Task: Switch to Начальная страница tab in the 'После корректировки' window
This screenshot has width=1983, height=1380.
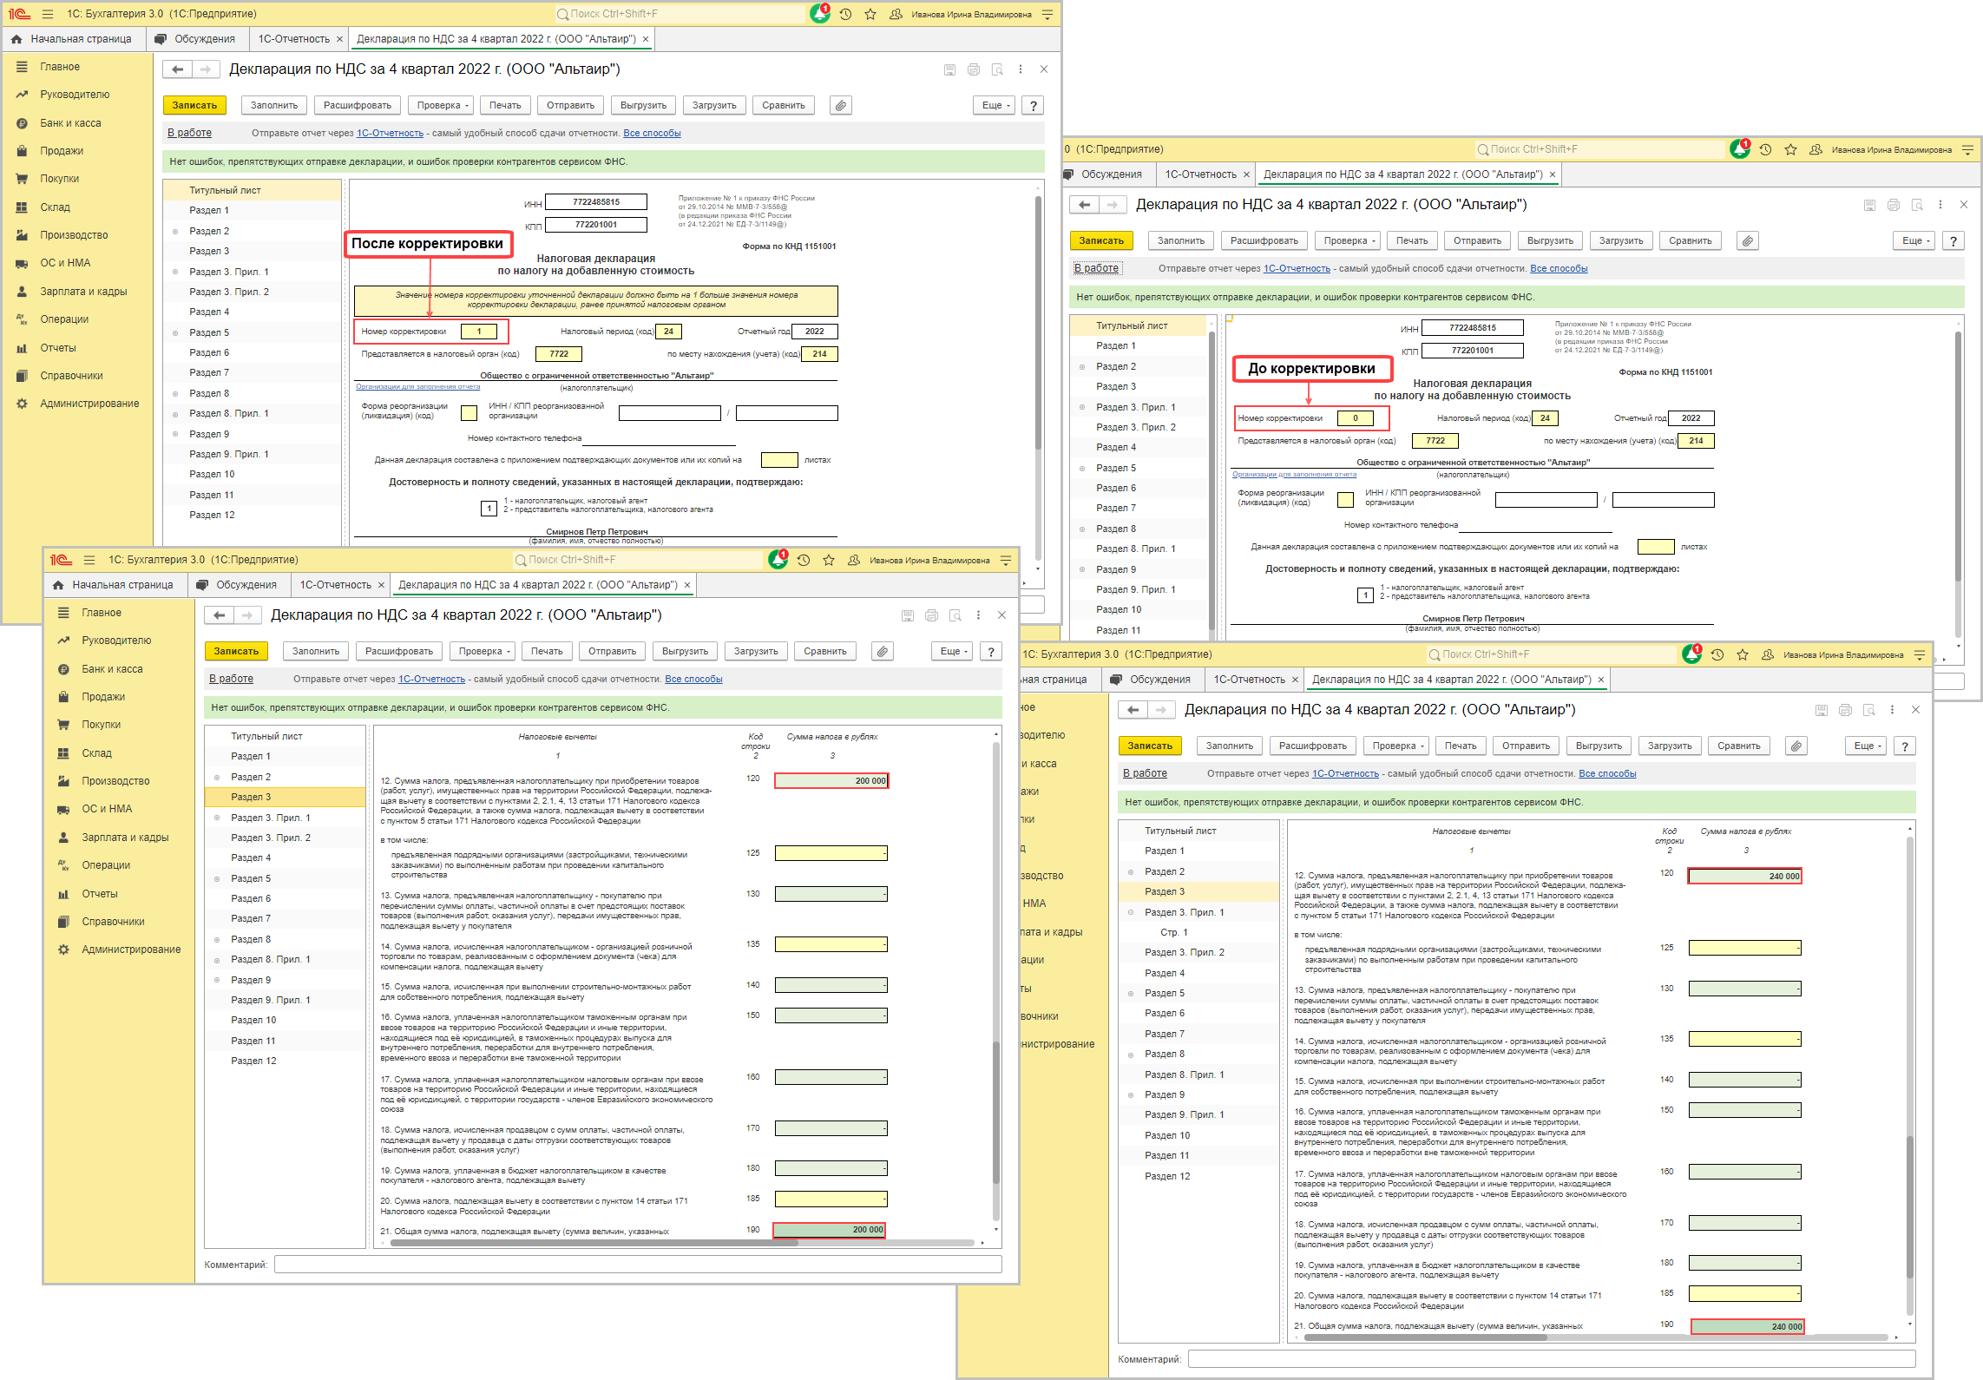Action: [x=73, y=39]
